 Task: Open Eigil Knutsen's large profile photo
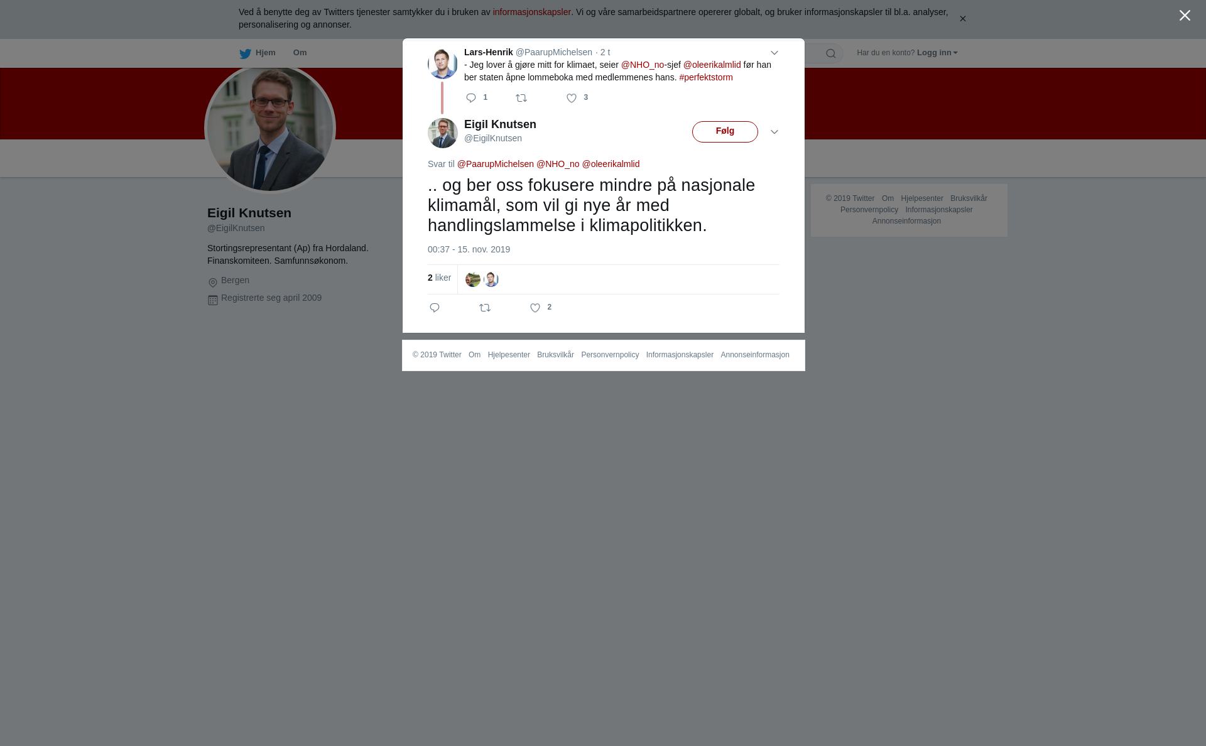click(270, 128)
